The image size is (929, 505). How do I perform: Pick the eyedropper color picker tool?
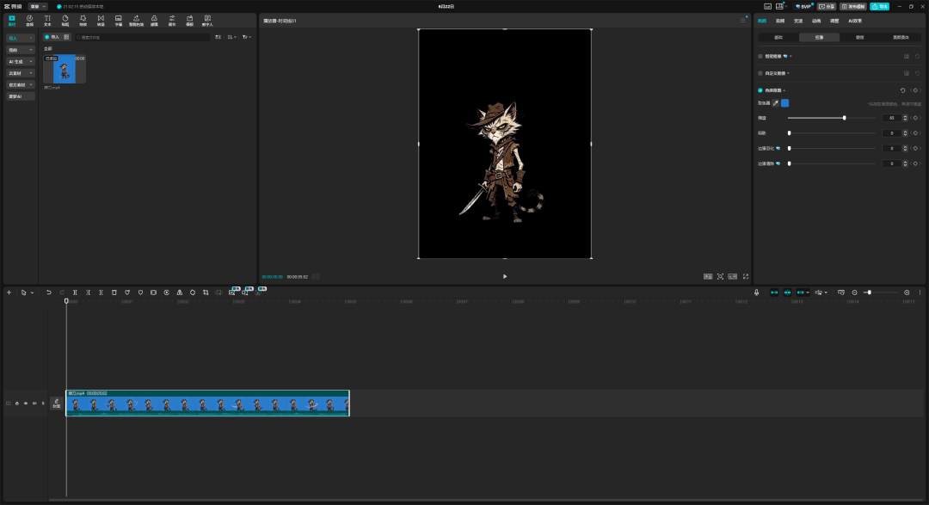point(776,103)
